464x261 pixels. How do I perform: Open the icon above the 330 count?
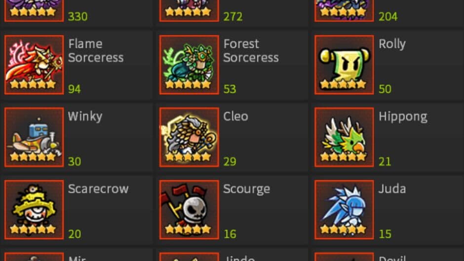(34, 11)
